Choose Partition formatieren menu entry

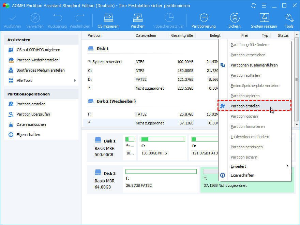(x=254, y=126)
